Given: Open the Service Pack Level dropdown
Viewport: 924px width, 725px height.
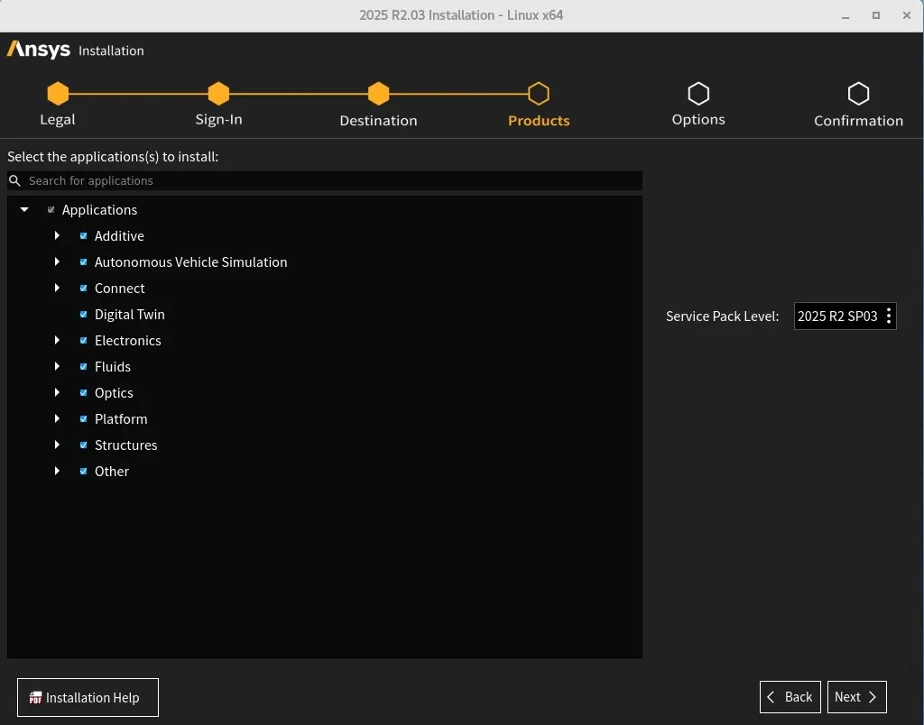Looking at the screenshot, I should click(845, 317).
